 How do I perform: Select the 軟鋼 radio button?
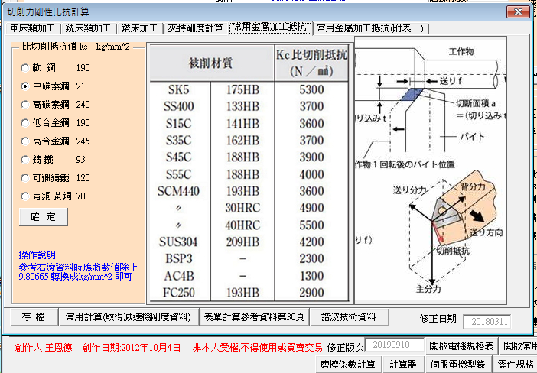click(25, 69)
